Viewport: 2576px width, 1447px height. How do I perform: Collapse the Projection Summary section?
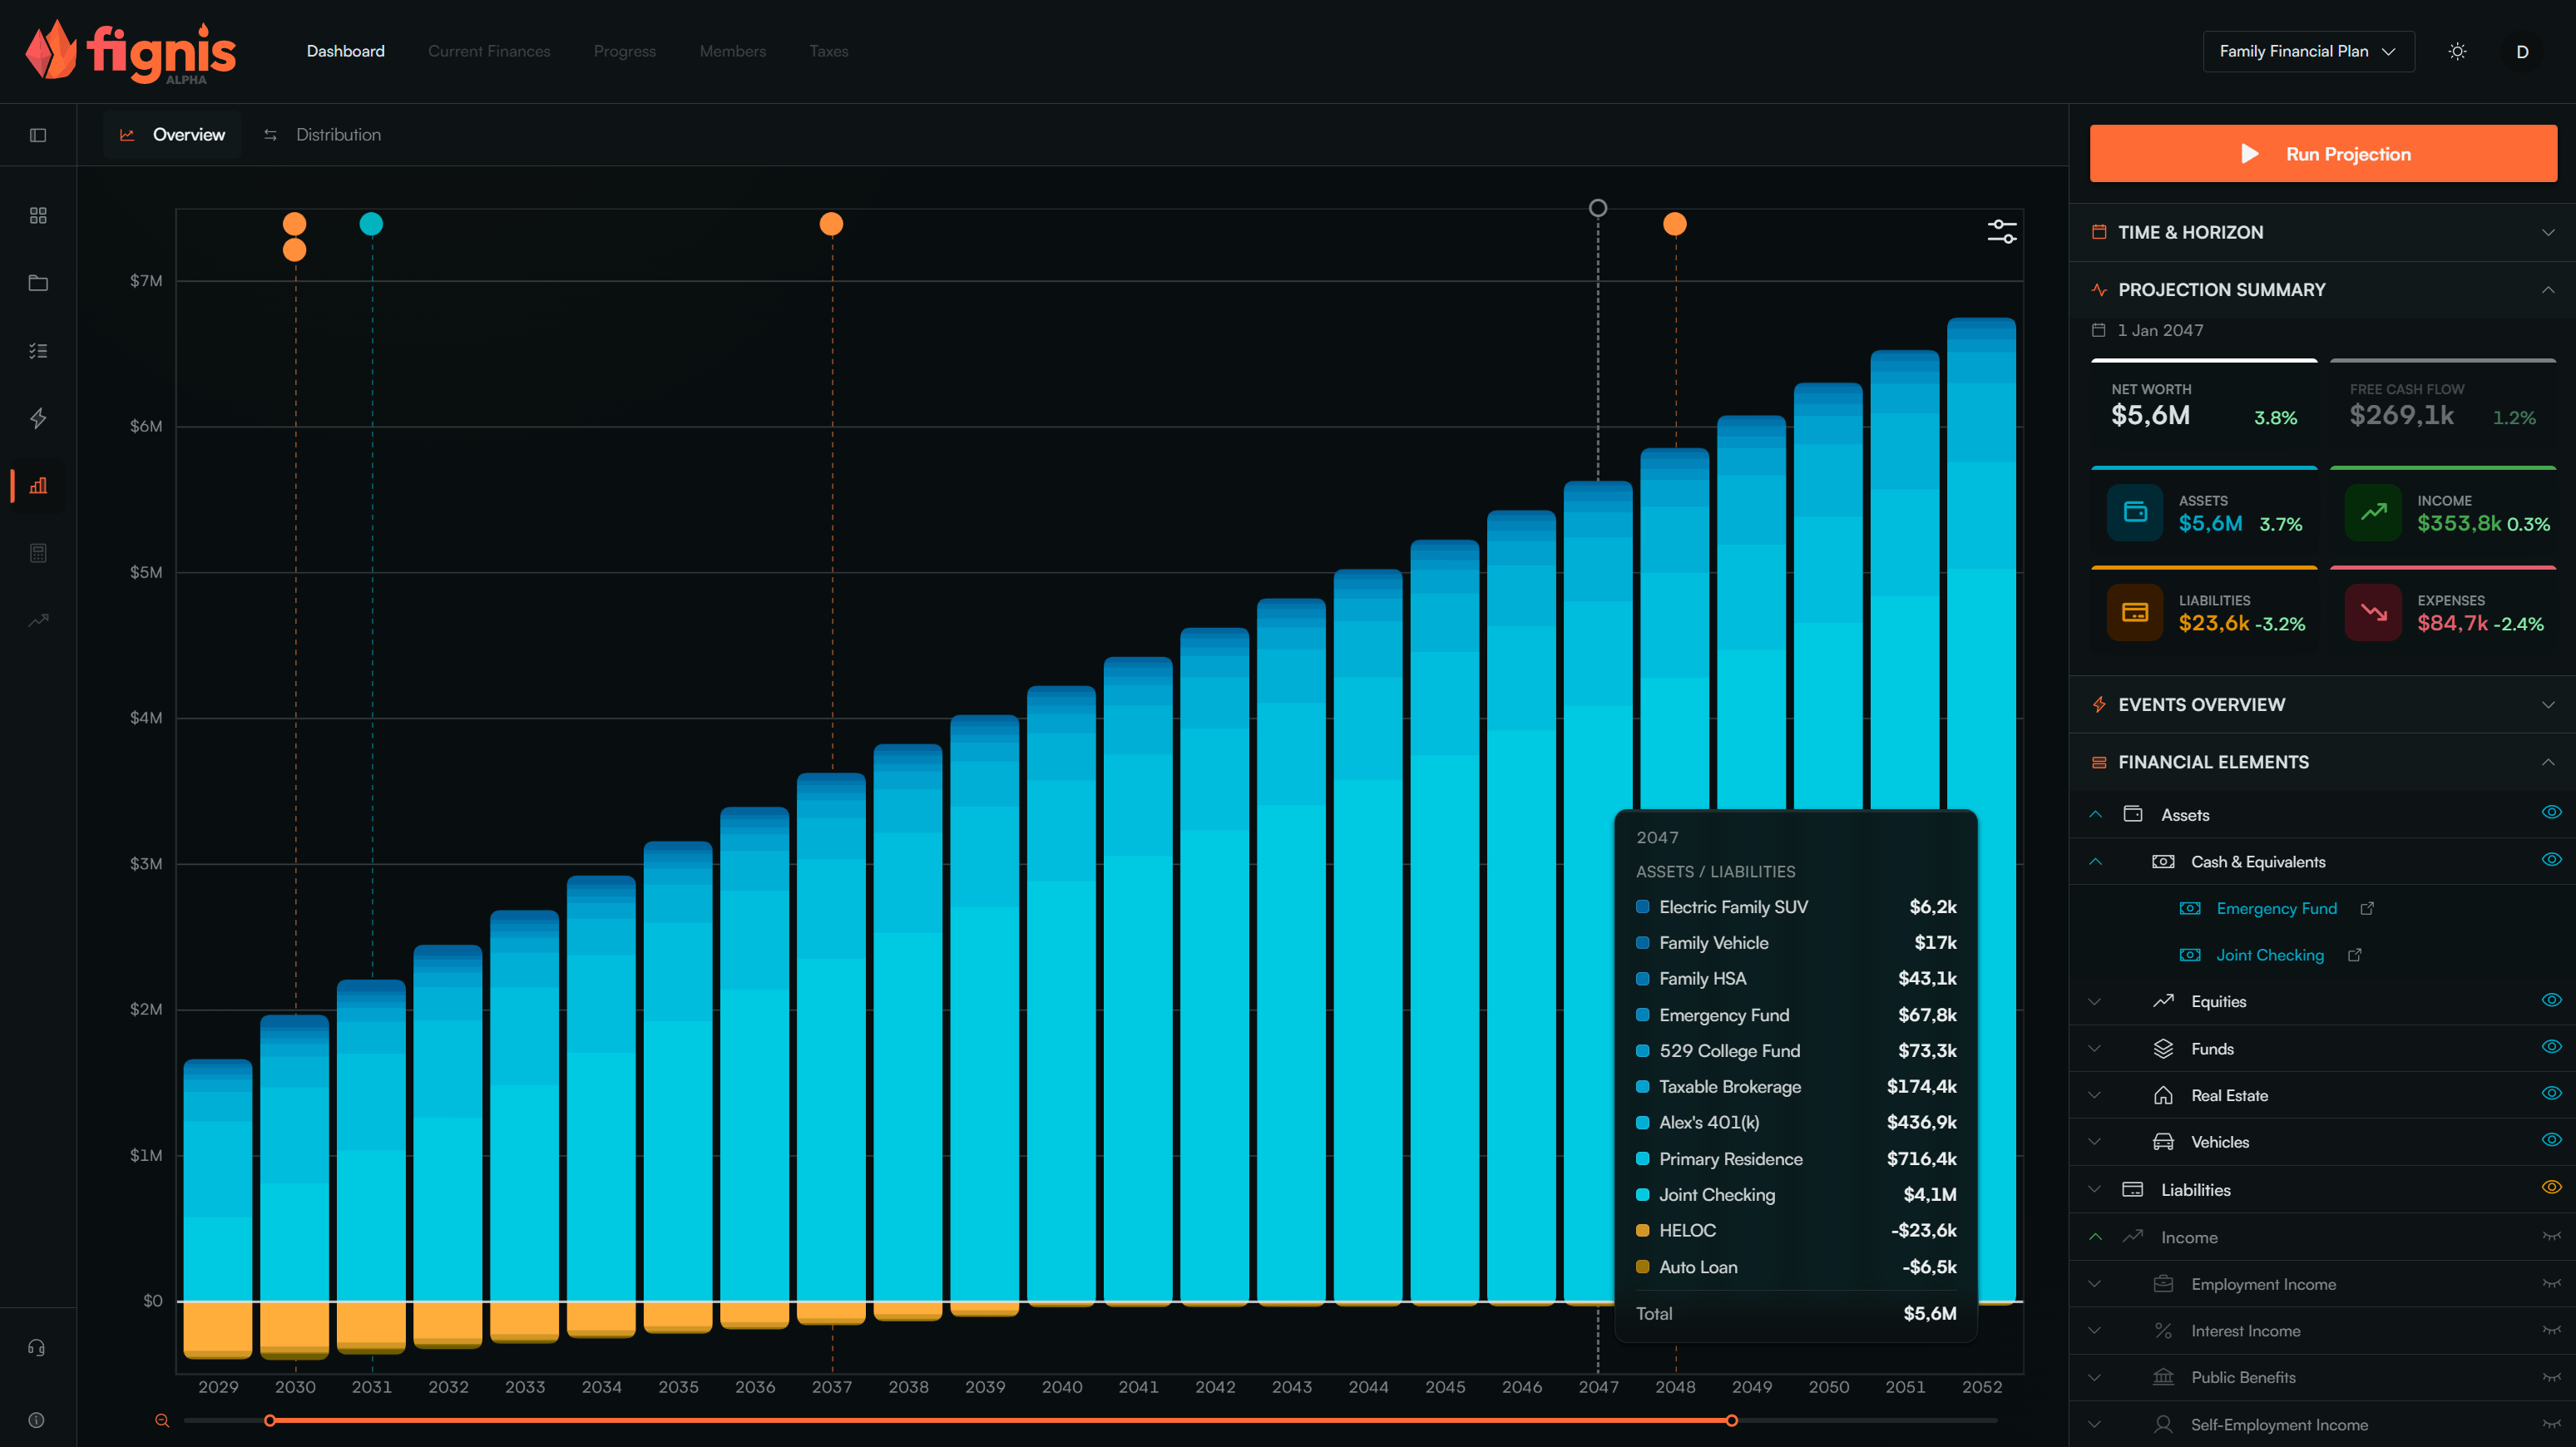[x=2322, y=290]
